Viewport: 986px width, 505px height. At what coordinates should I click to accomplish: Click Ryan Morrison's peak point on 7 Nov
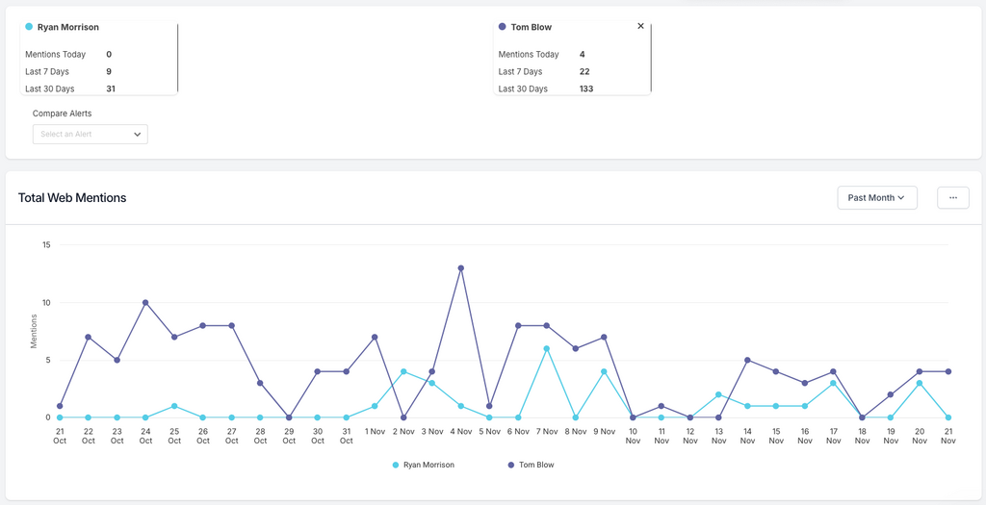tap(547, 348)
